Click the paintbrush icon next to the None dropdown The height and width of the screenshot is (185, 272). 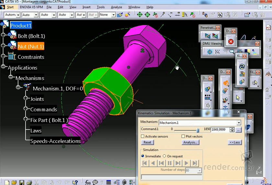(120, 15)
